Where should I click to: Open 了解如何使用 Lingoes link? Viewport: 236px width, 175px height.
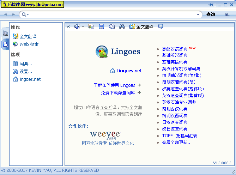(114, 85)
